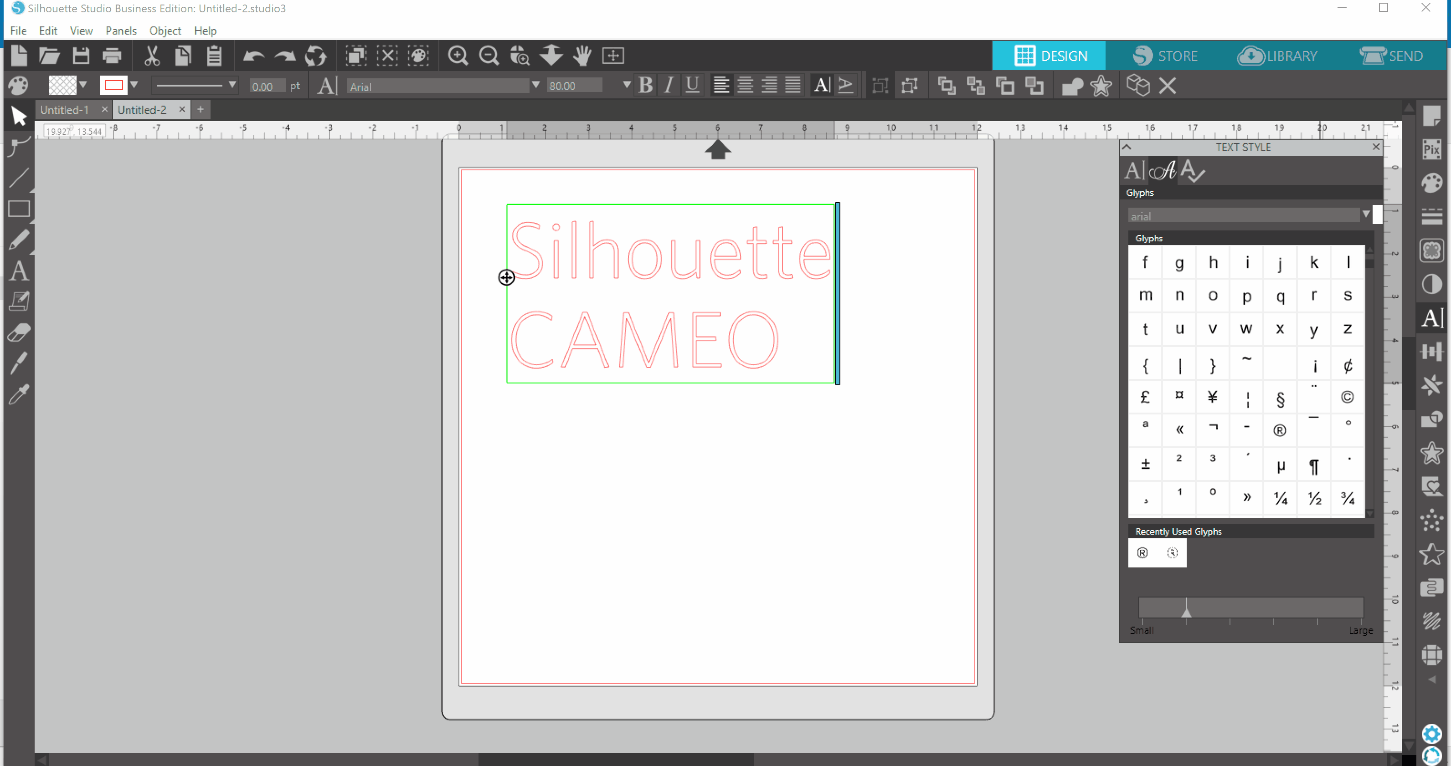1451x766 pixels.
Task: Switch to spell-check tab in Text Style panel
Action: (1193, 170)
